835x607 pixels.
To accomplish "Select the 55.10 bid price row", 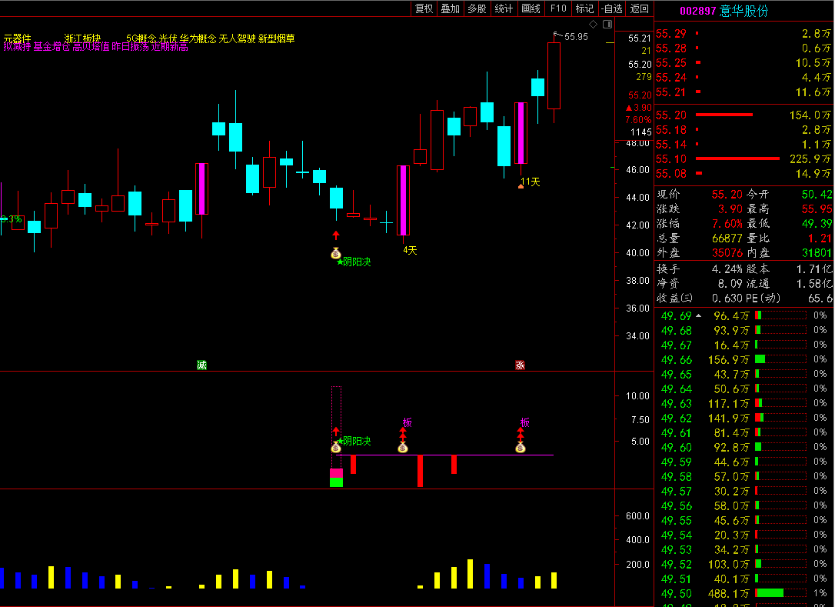I will (744, 158).
